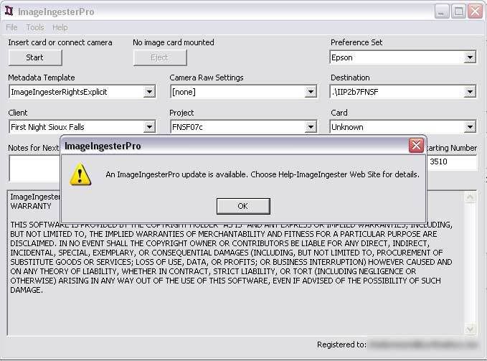Click the 'Unknown' card value

(347, 127)
